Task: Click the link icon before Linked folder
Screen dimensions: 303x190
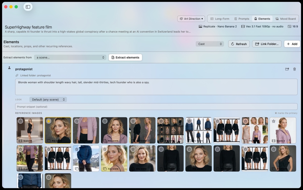Action: tap(17, 75)
